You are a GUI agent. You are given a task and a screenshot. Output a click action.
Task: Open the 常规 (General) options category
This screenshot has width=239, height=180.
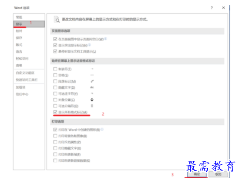coord(29,17)
